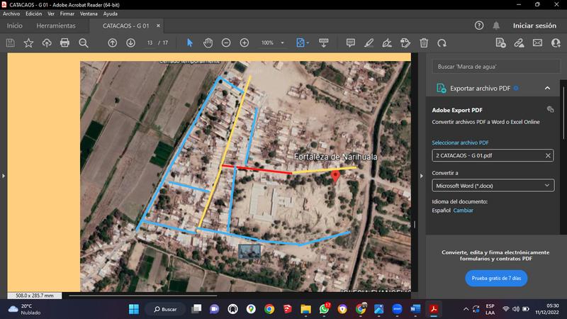Open Microsoft Word from the taskbar
This screenshot has height=319, width=567.
coord(415,309)
